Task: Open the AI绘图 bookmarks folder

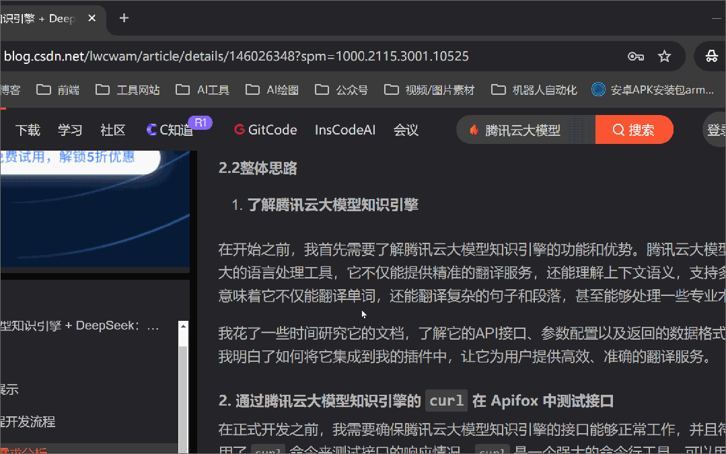Action: click(x=272, y=89)
